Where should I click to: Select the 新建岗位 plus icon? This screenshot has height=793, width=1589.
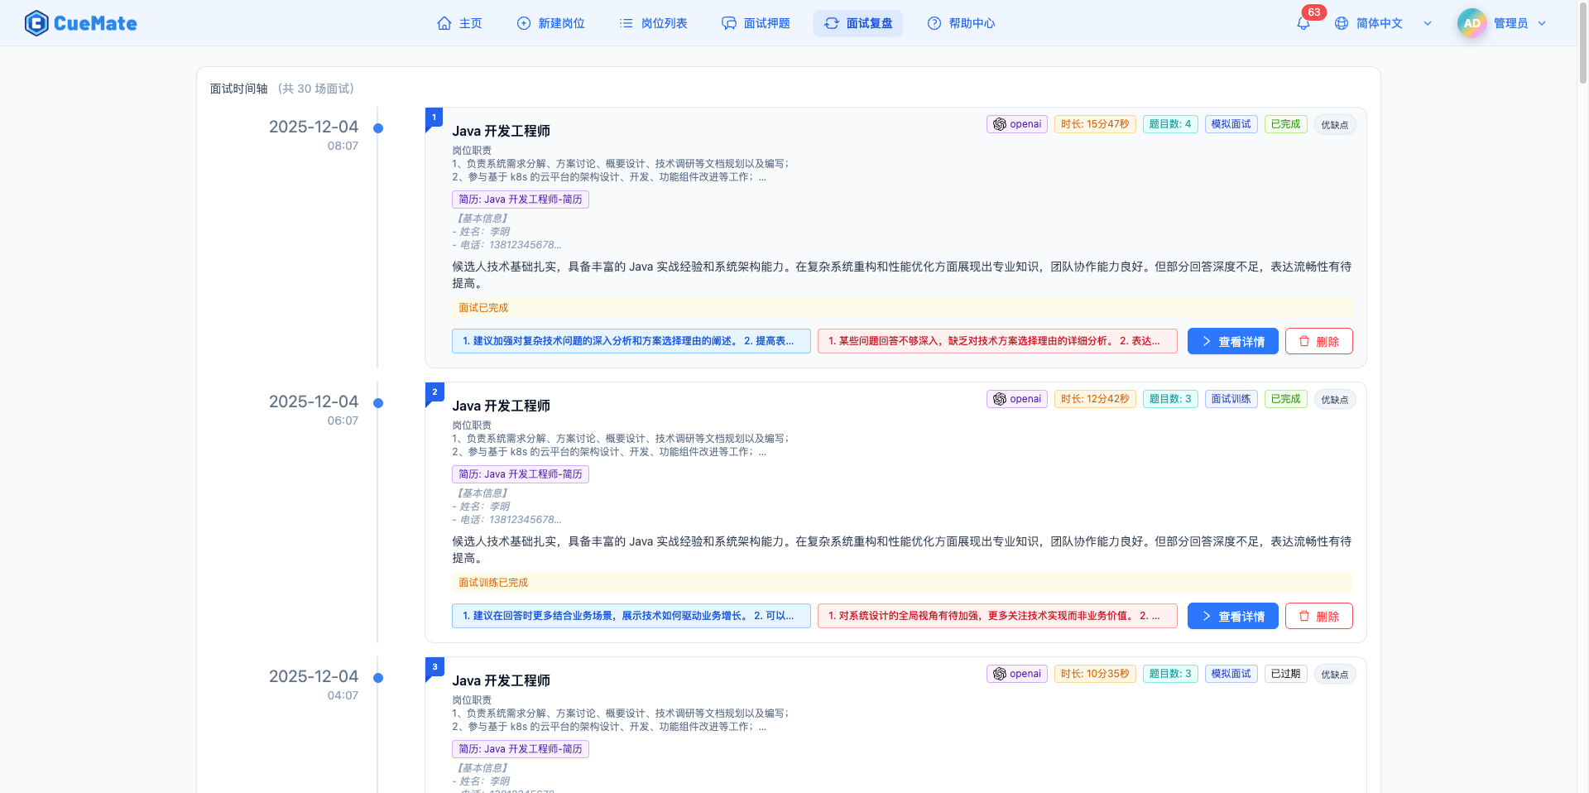(522, 23)
